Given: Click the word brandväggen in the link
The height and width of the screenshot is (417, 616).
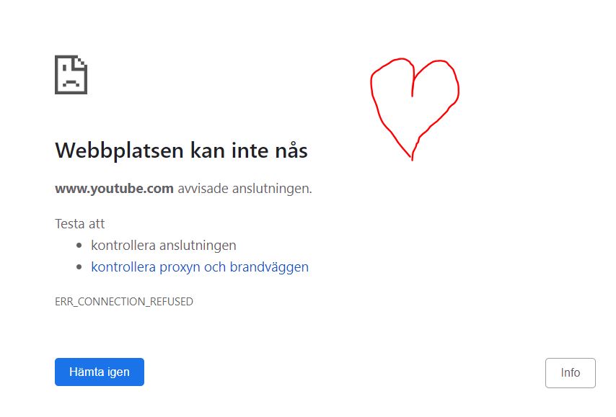Looking at the screenshot, I should 269,267.
